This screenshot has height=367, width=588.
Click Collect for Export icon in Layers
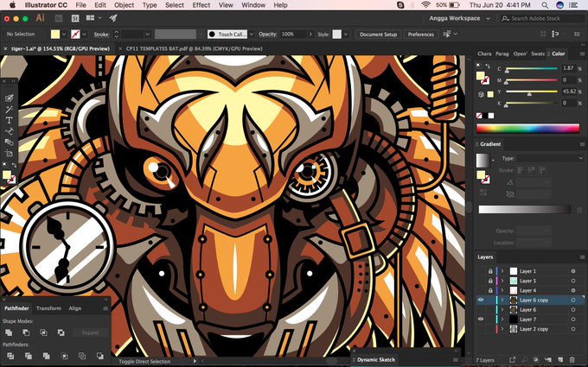coord(512,360)
